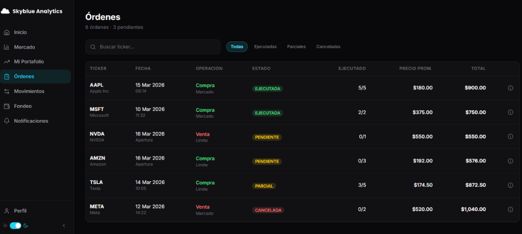
Task: Click the 15 Mar 2026 date cell
Action: coord(150,87)
